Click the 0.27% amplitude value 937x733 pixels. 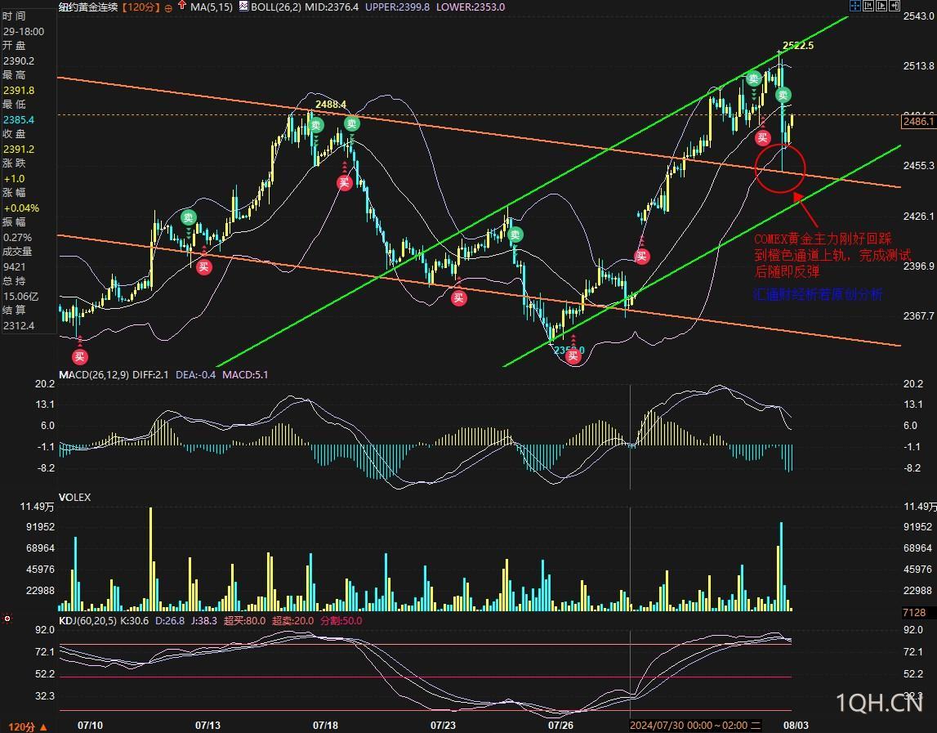[17, 237]
